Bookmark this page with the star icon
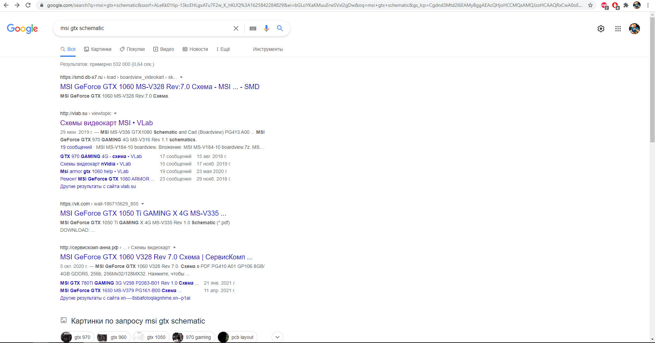 pyautogui.click(x=590, y=5)
